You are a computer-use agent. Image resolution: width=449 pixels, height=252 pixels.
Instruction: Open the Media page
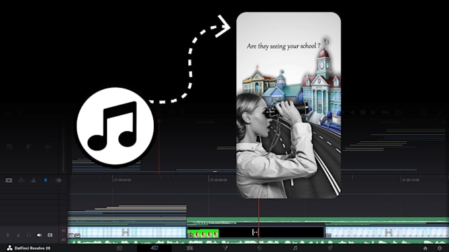(120, 248)
